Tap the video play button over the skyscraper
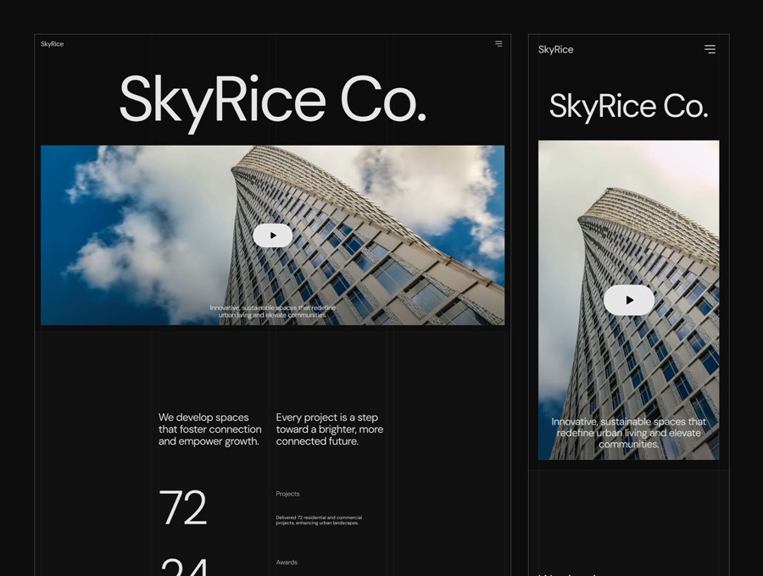763x576 pixels. (272, 235)
